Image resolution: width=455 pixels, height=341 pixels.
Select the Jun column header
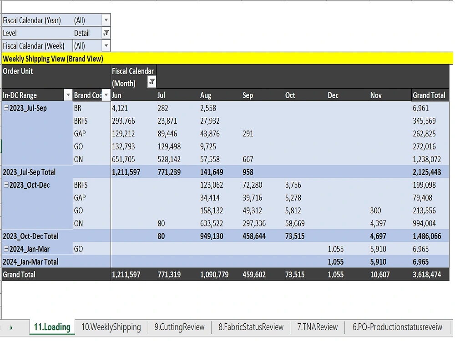[134, 95]
